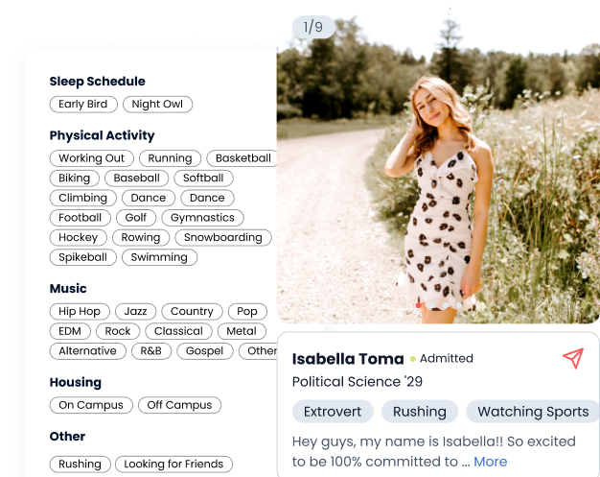Select the Pop music chip
This screenshot has height=477, width=600.
(247, 312)
